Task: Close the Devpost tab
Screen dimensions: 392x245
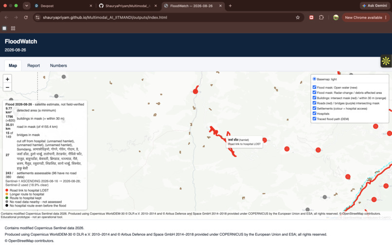Action: click(x=91, y=6)
